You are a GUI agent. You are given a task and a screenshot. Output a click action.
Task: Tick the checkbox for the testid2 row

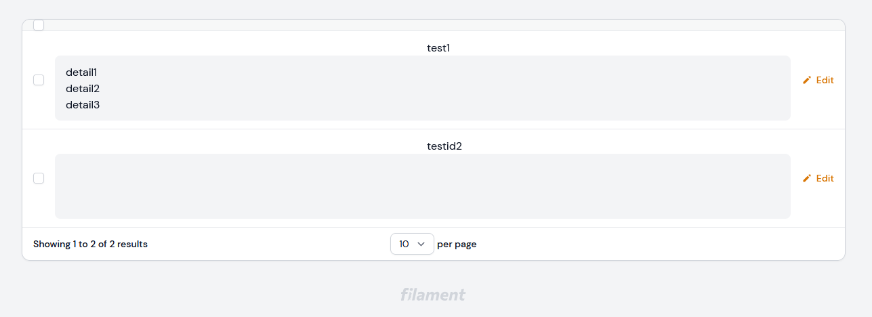point(39,178)
